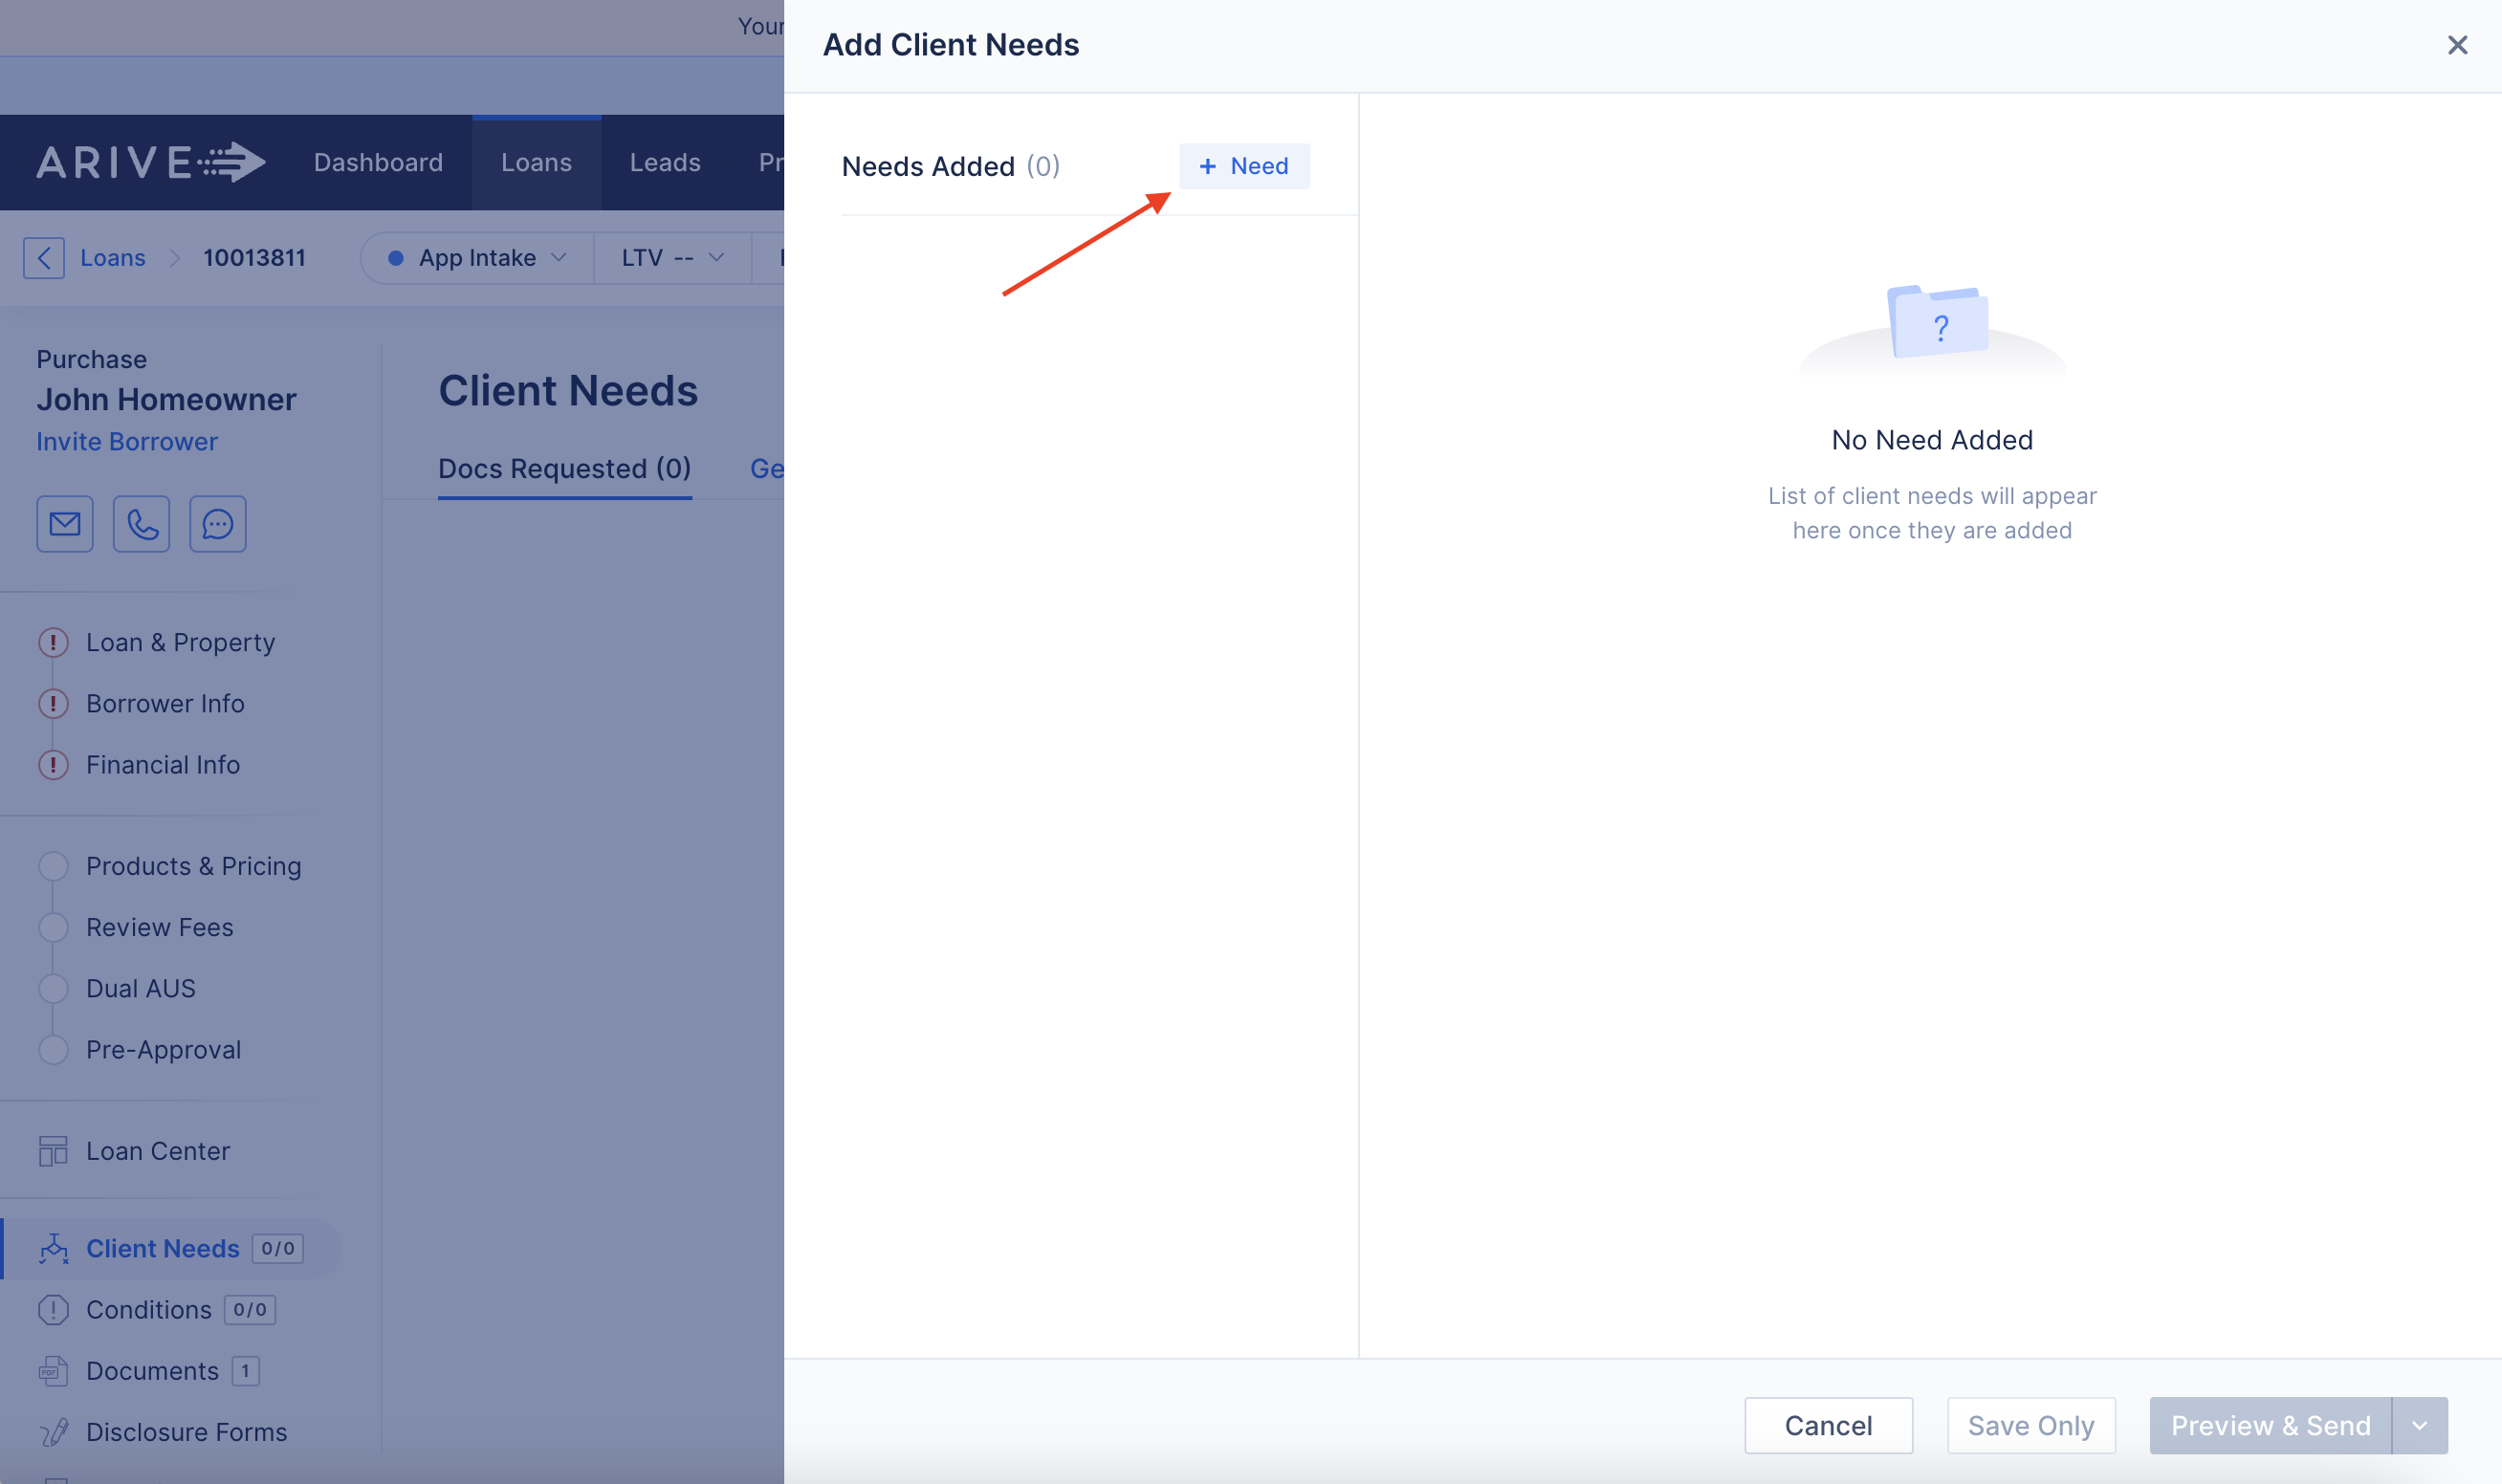
Task: Select the Review Fees step circle
Action: [x=53, y=927]
